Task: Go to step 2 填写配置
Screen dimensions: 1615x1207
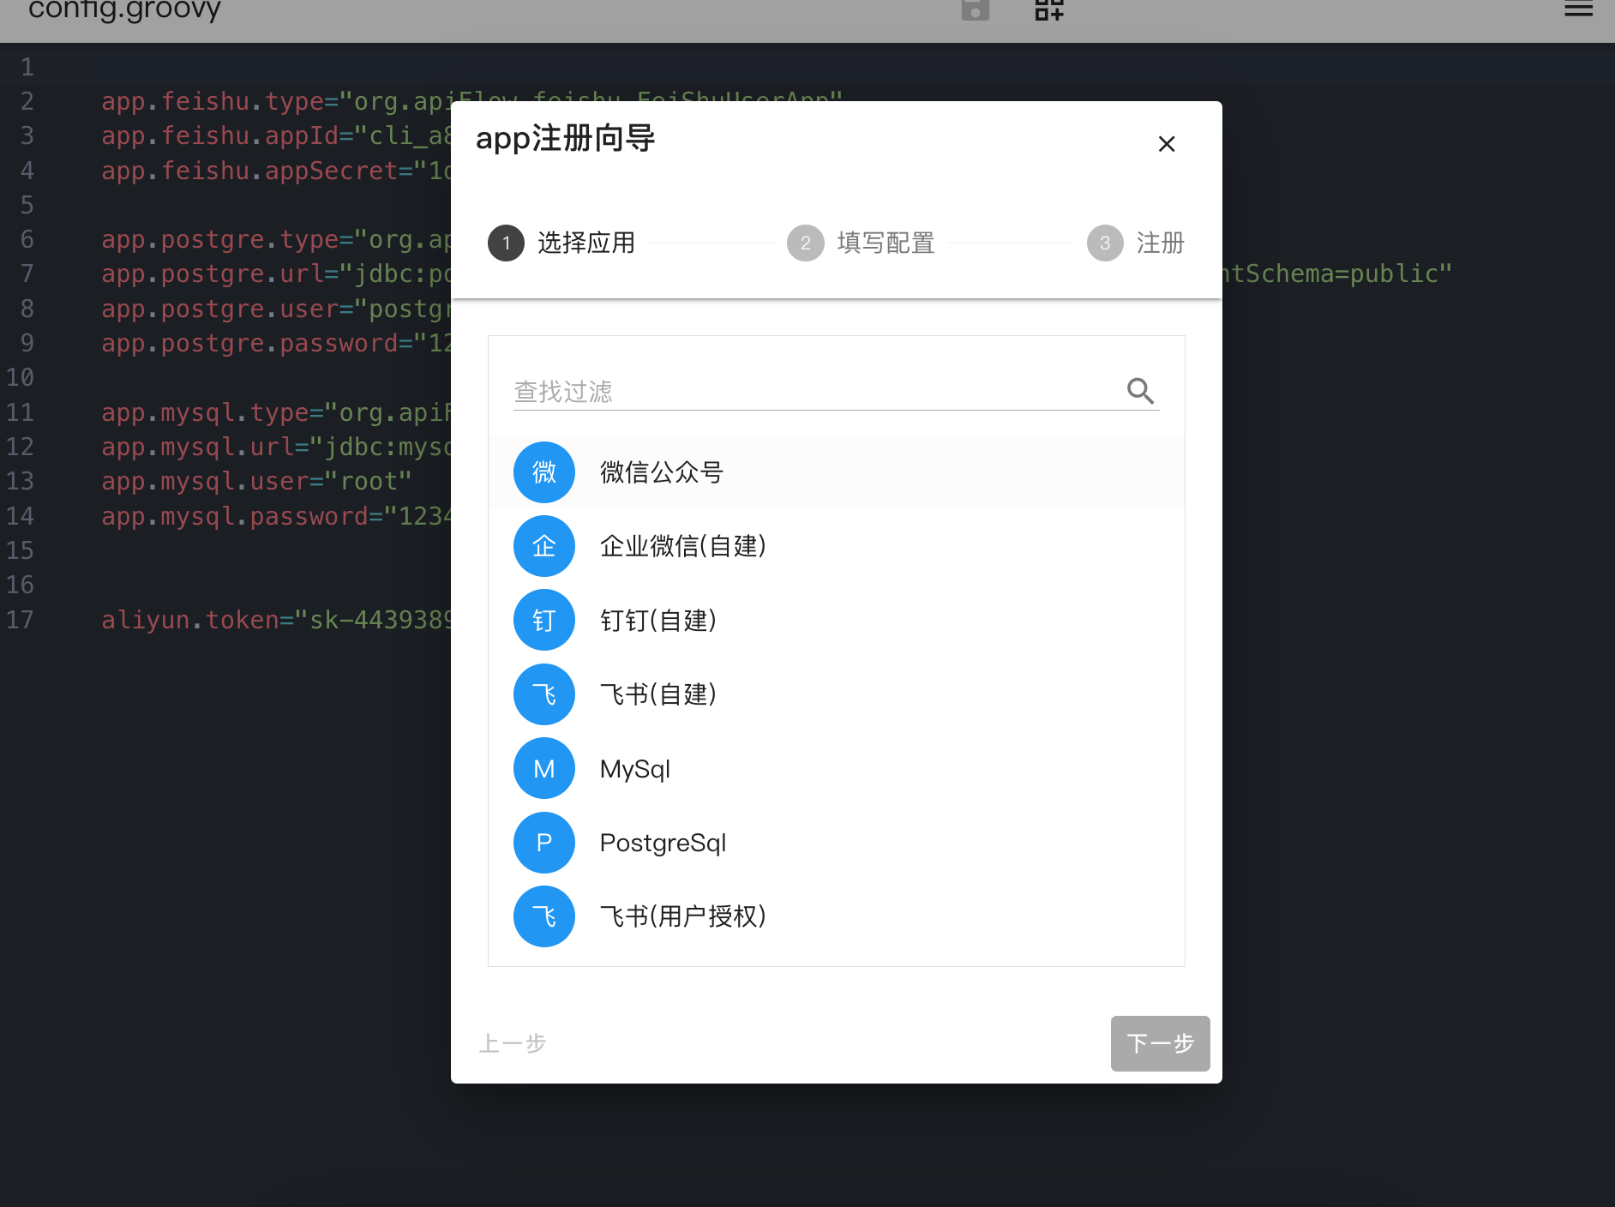Action: [x=862, y=243]
